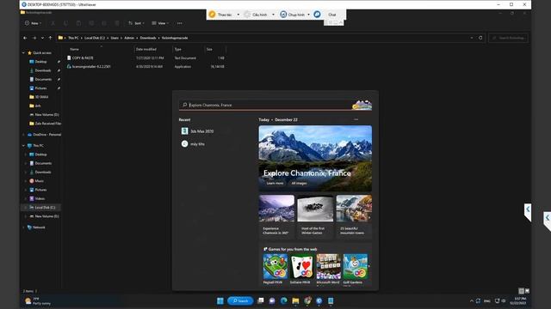The height and width of the screenshot is (309, 551).
Task: Open the Solitaire game tile
Action: (x=302, y=269)
